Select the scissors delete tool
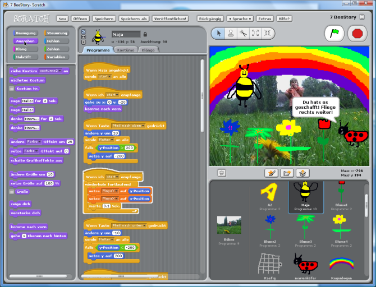 click(x=243, y=33)
